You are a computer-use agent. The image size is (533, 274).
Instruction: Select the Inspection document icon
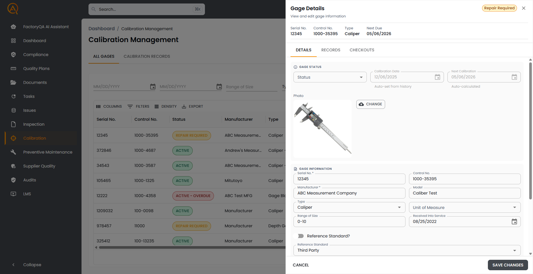(x=13, y=124)
